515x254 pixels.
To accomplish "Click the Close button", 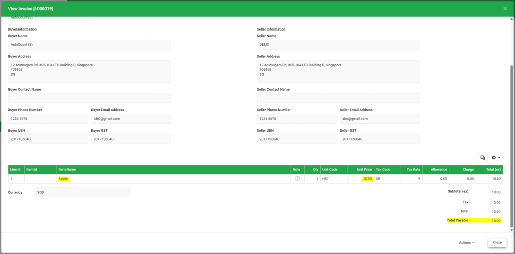I will (x=497, y=243).
